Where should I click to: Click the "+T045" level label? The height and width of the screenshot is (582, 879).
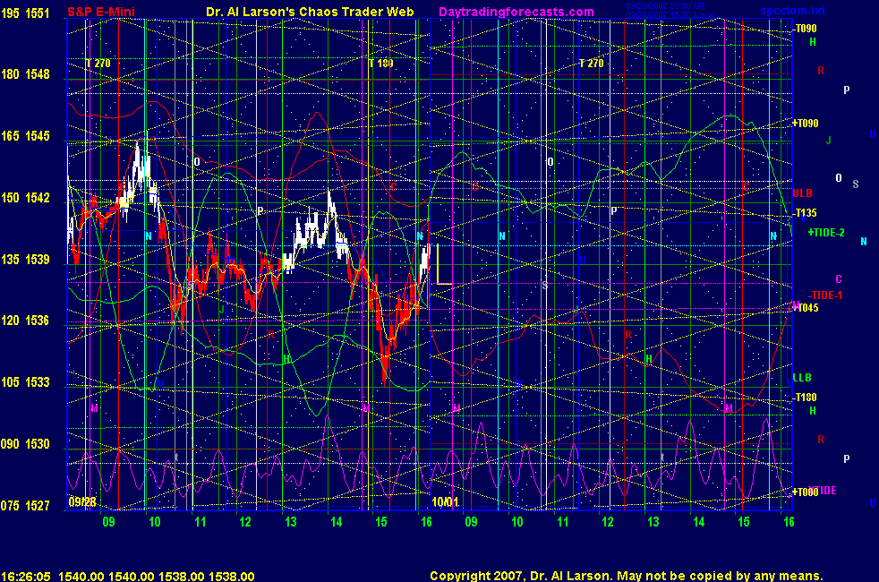pos(805,308)
